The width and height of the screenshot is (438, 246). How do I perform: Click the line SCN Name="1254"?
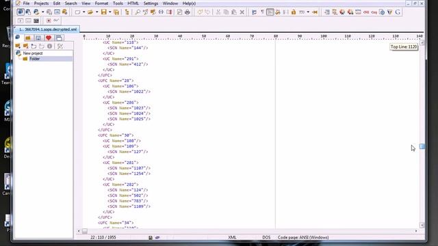click(x=129, y=174)
